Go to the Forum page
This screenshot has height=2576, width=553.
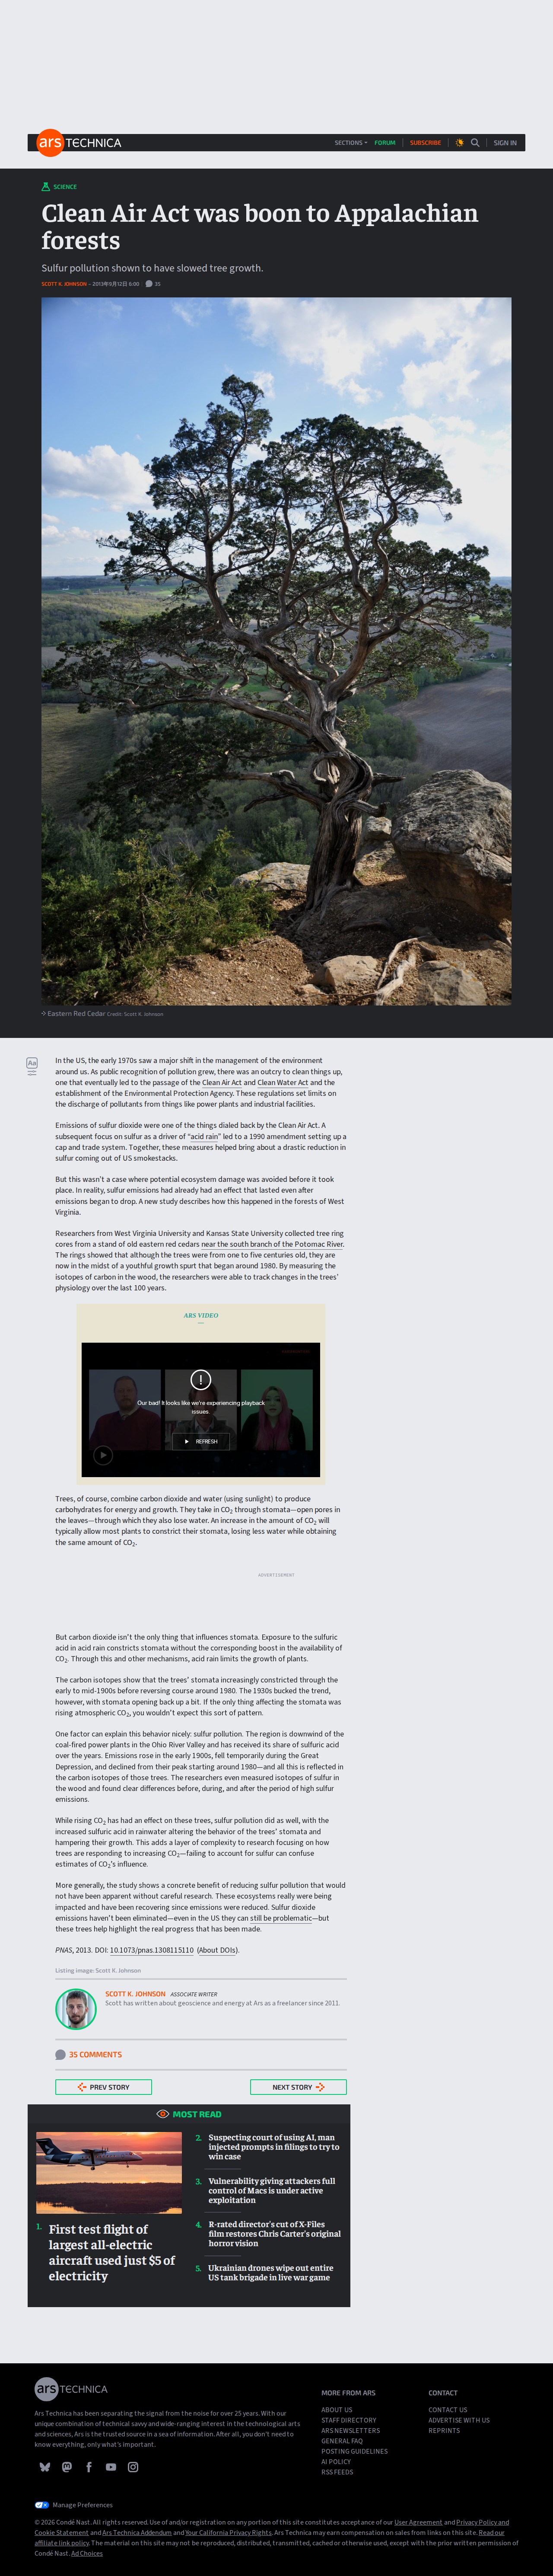[385, 143]
